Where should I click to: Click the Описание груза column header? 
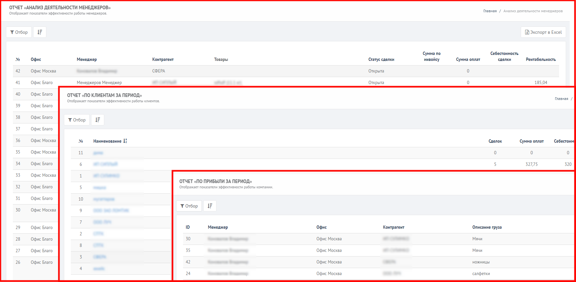click(487, 227)
